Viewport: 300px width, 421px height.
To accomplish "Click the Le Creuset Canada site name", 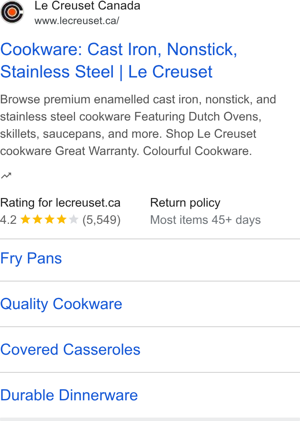I will 87,5.
